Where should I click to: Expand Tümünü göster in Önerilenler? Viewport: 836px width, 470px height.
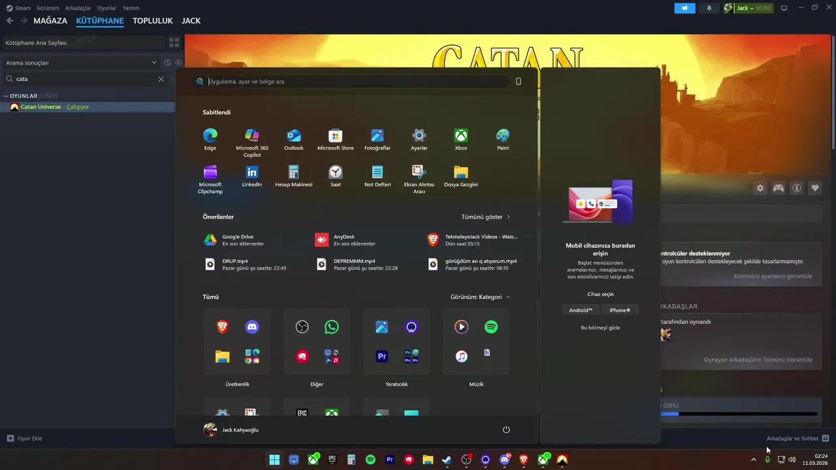(x=486, y=217)
